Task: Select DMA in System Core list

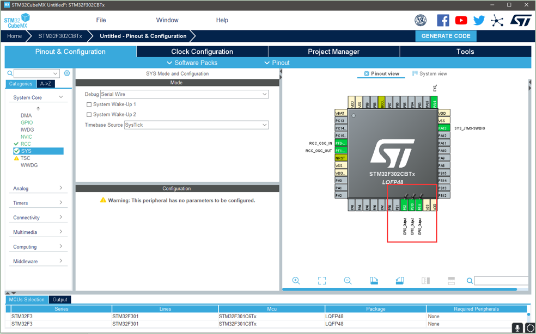Action: 26,115
